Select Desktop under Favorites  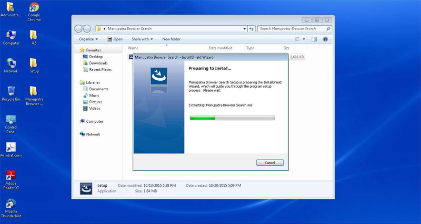click(x=93, y=57)
